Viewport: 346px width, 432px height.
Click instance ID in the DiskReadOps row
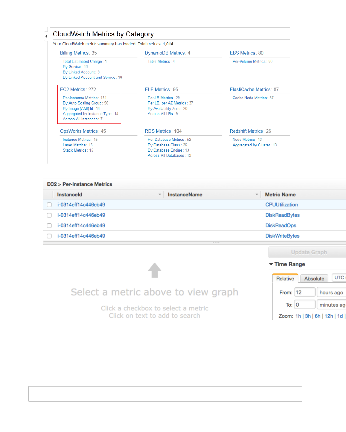coord(81,225)
